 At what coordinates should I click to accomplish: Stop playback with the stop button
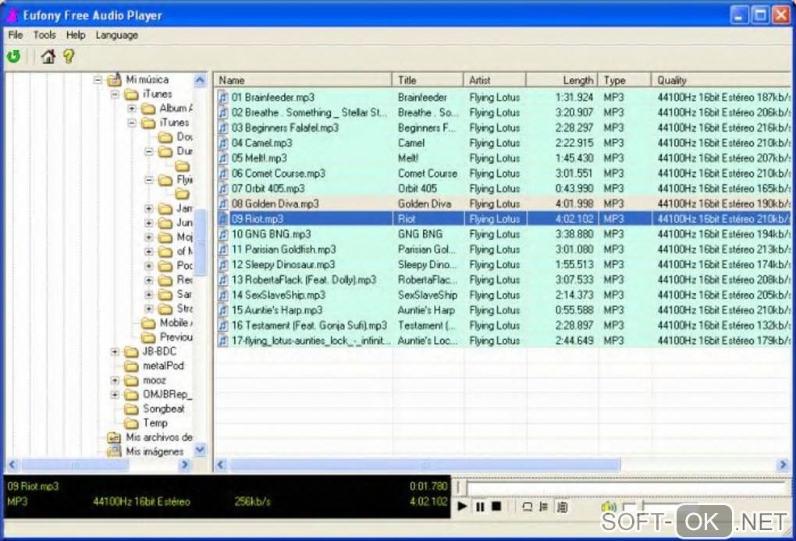point(496,506)
